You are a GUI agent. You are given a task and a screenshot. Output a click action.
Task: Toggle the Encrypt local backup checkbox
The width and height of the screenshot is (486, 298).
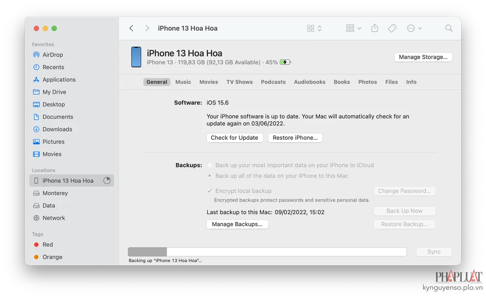(210, 191)
